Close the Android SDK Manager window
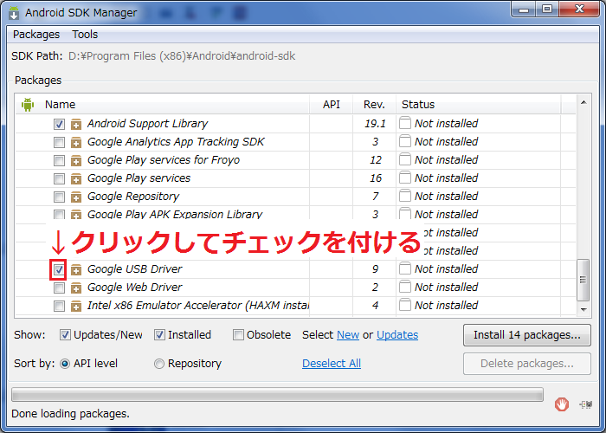Screen dimensions: 606x433 point(578,10)
